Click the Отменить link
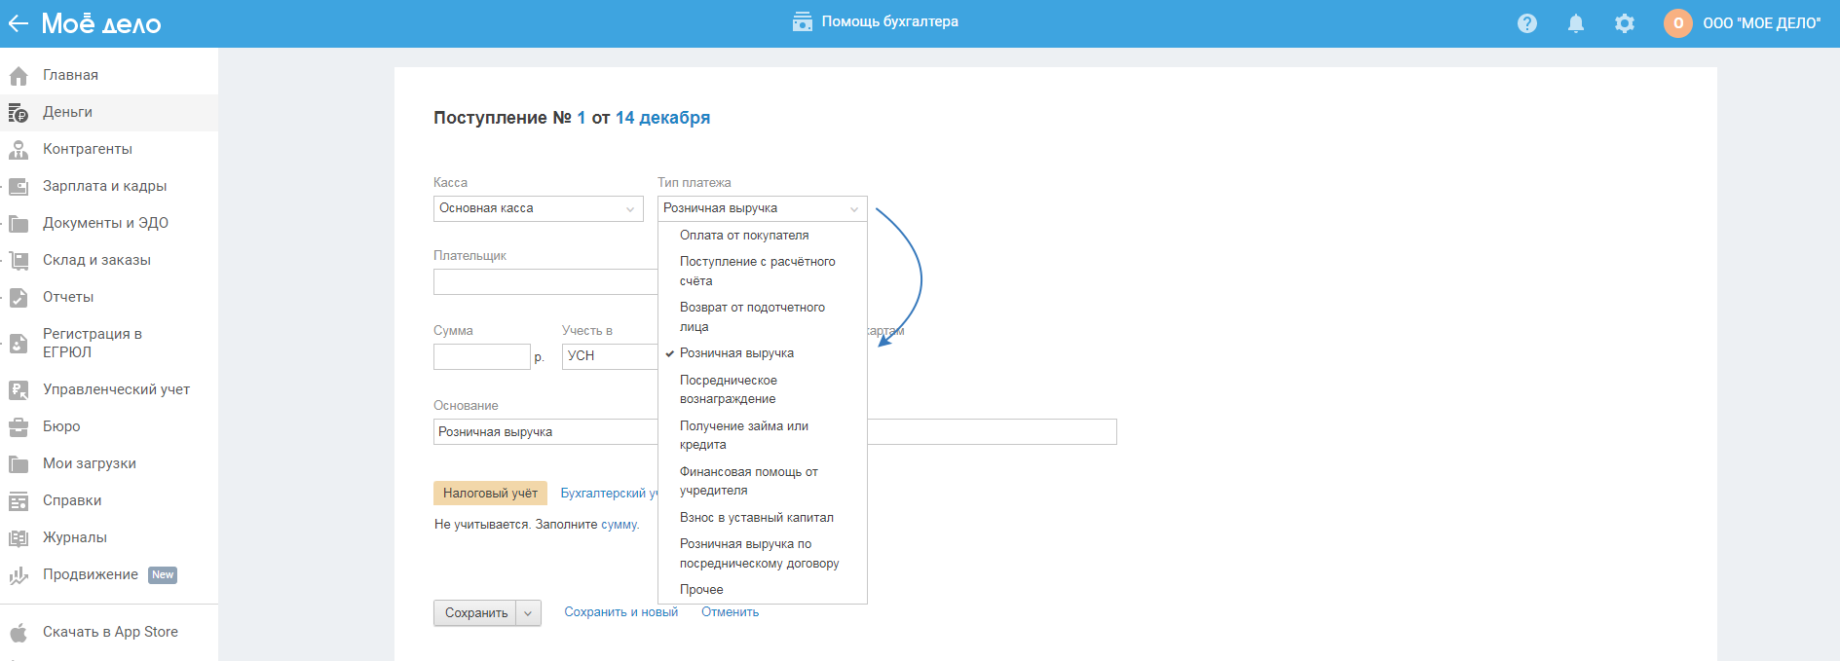 coord(730,612)
